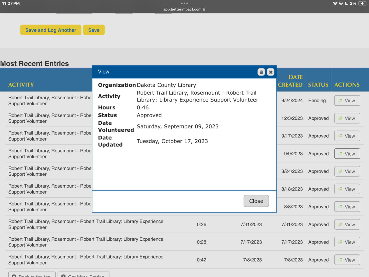Click the Pending status text
The height and width of the screenshot is (277, 369).
pyautogui.click(x=317, y=101)
